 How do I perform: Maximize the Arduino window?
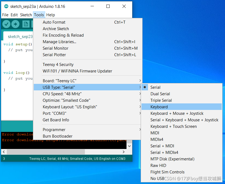[x=108, y=6]
